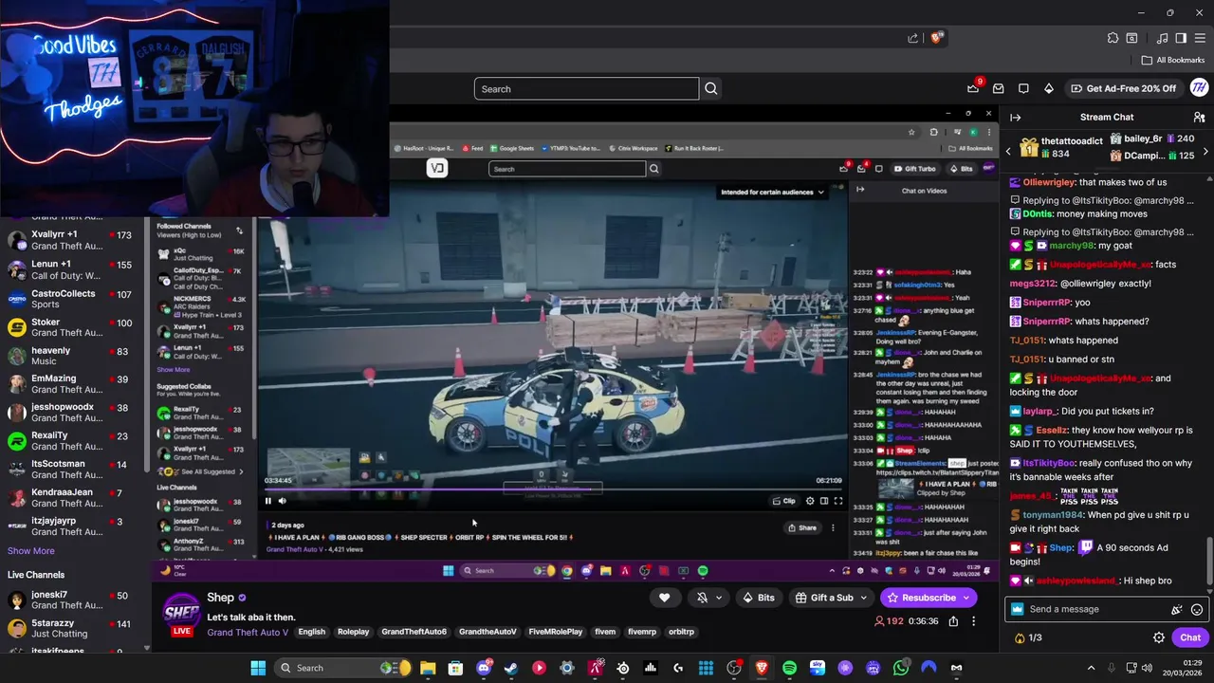Open Spotify from the taskbar

pyautogui.click(x=789, y=668)
